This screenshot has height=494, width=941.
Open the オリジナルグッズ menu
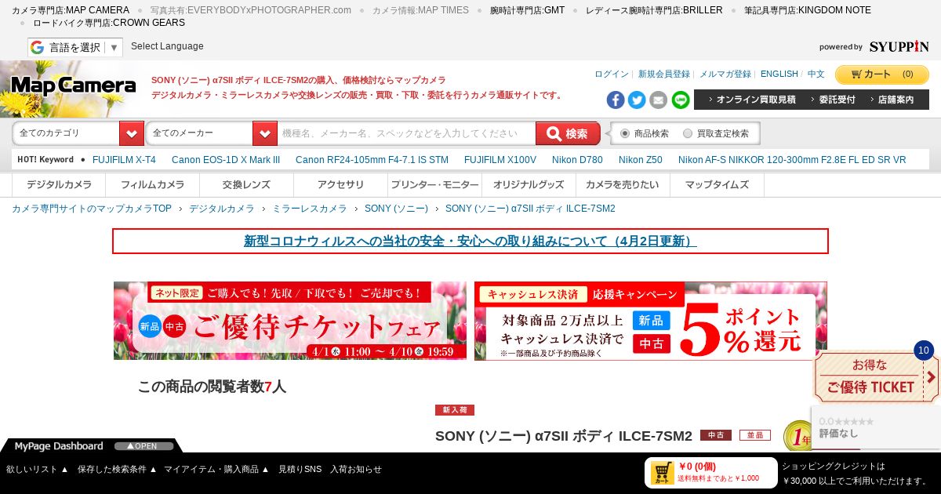[x=529, y=185]
